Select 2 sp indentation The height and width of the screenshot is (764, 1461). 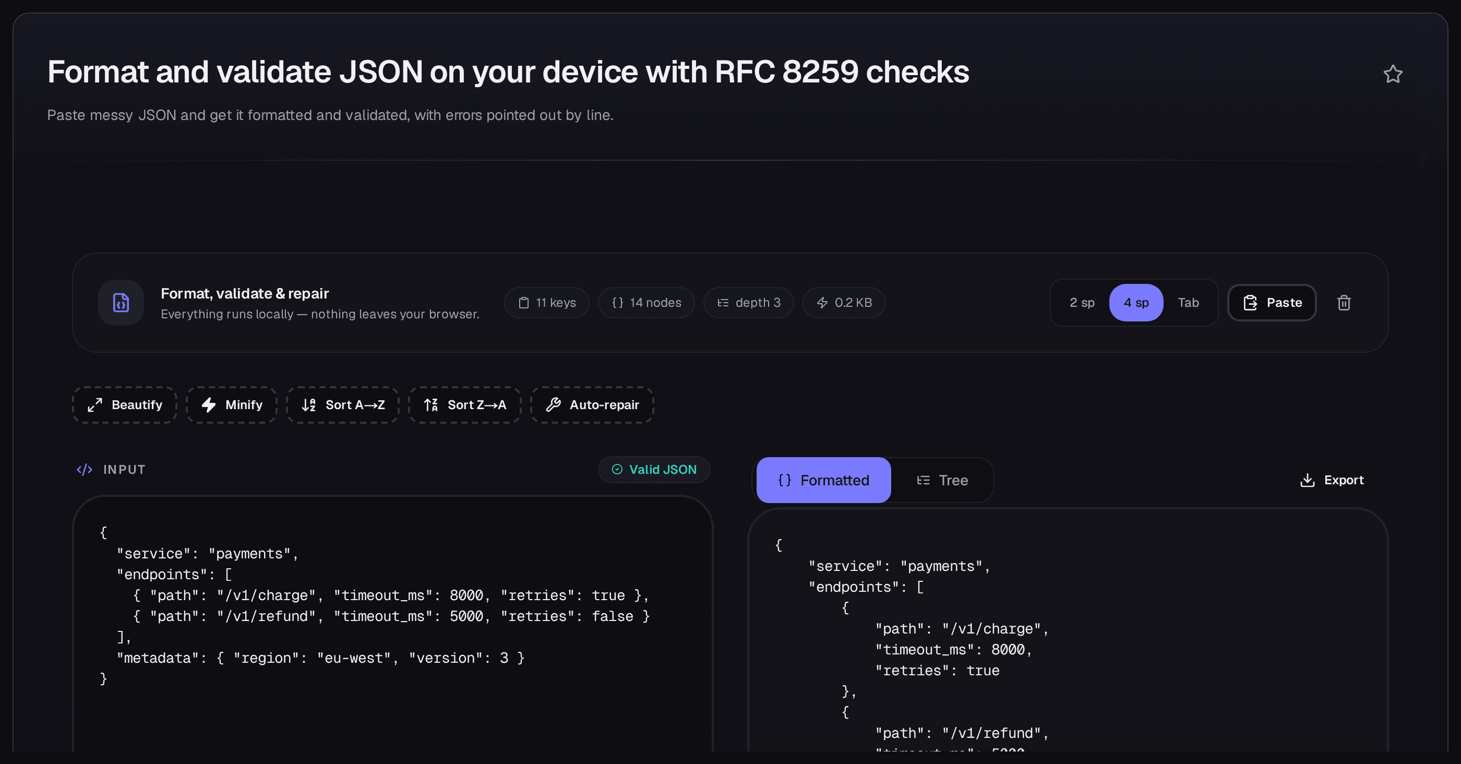pyautogui.click(x=1082, y=302)
